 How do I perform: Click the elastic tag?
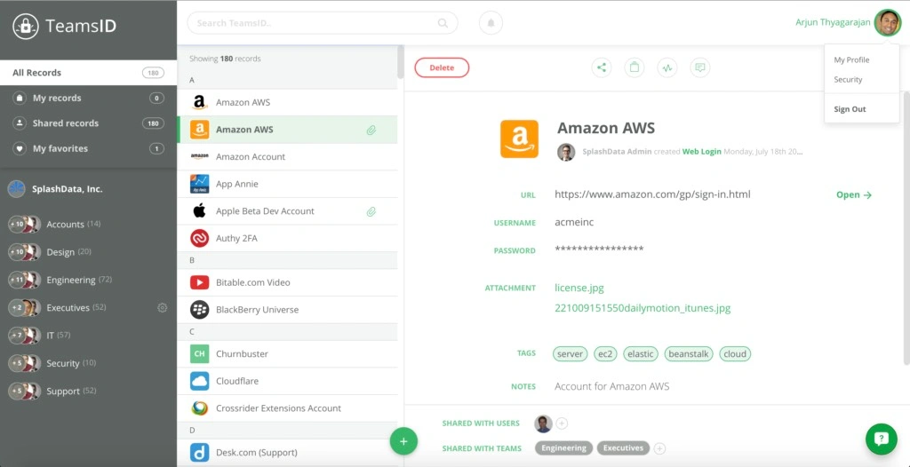point(641,354)
